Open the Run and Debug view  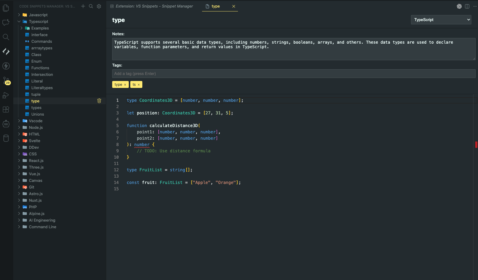pyautogui.click(x=6, y=95)
